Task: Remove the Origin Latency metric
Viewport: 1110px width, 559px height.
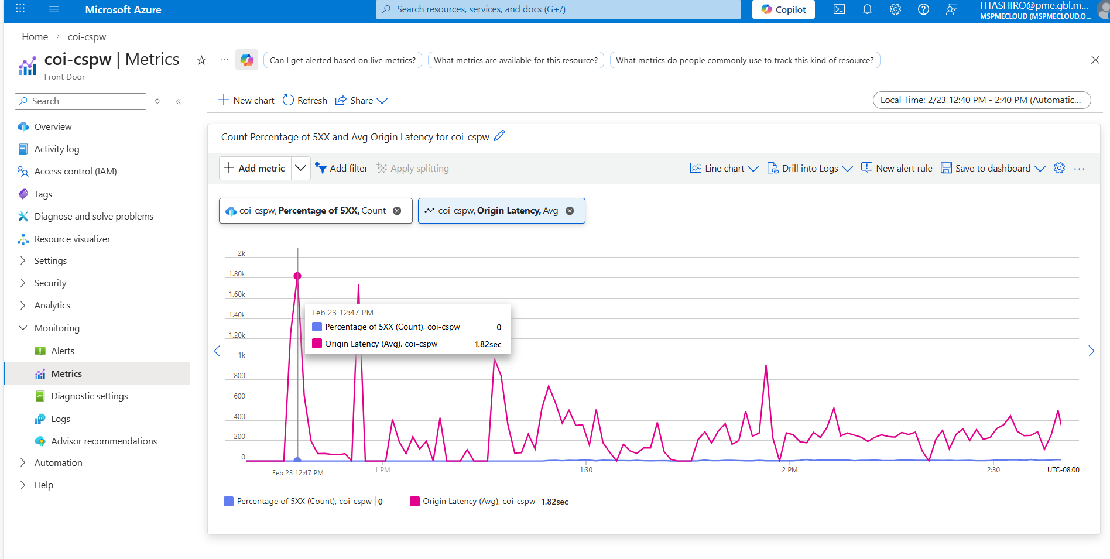Action: pos(570,211)
